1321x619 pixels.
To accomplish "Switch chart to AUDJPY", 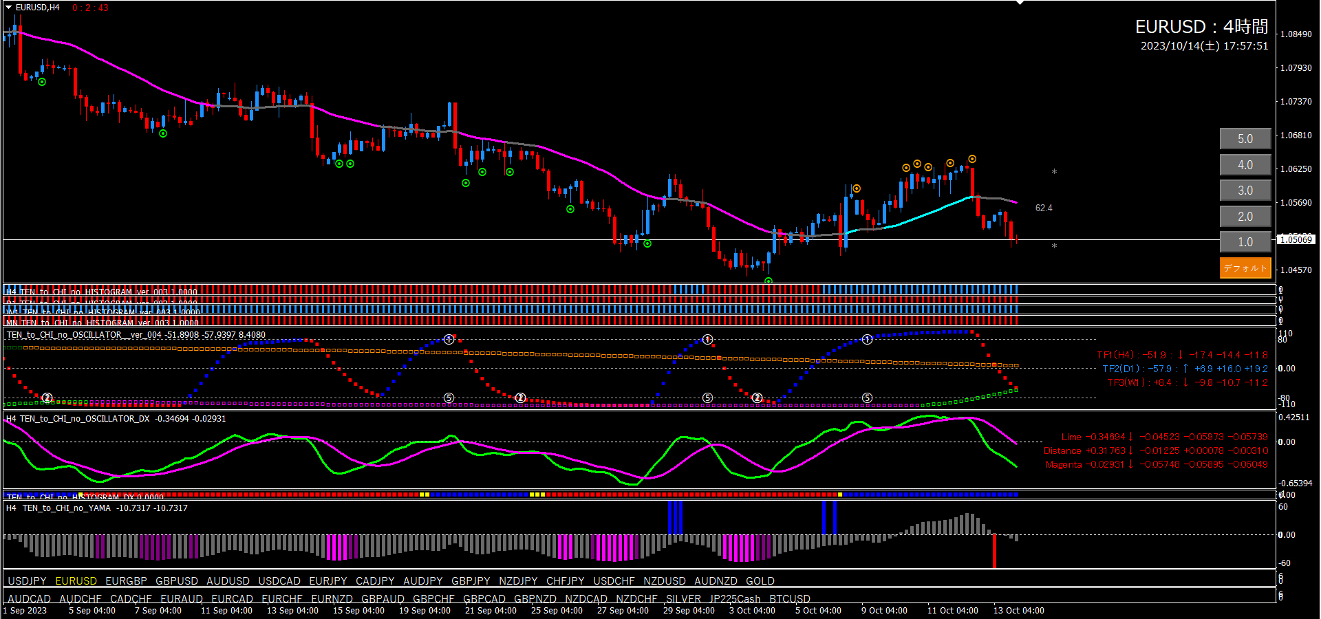I will (x=423, y=581).
